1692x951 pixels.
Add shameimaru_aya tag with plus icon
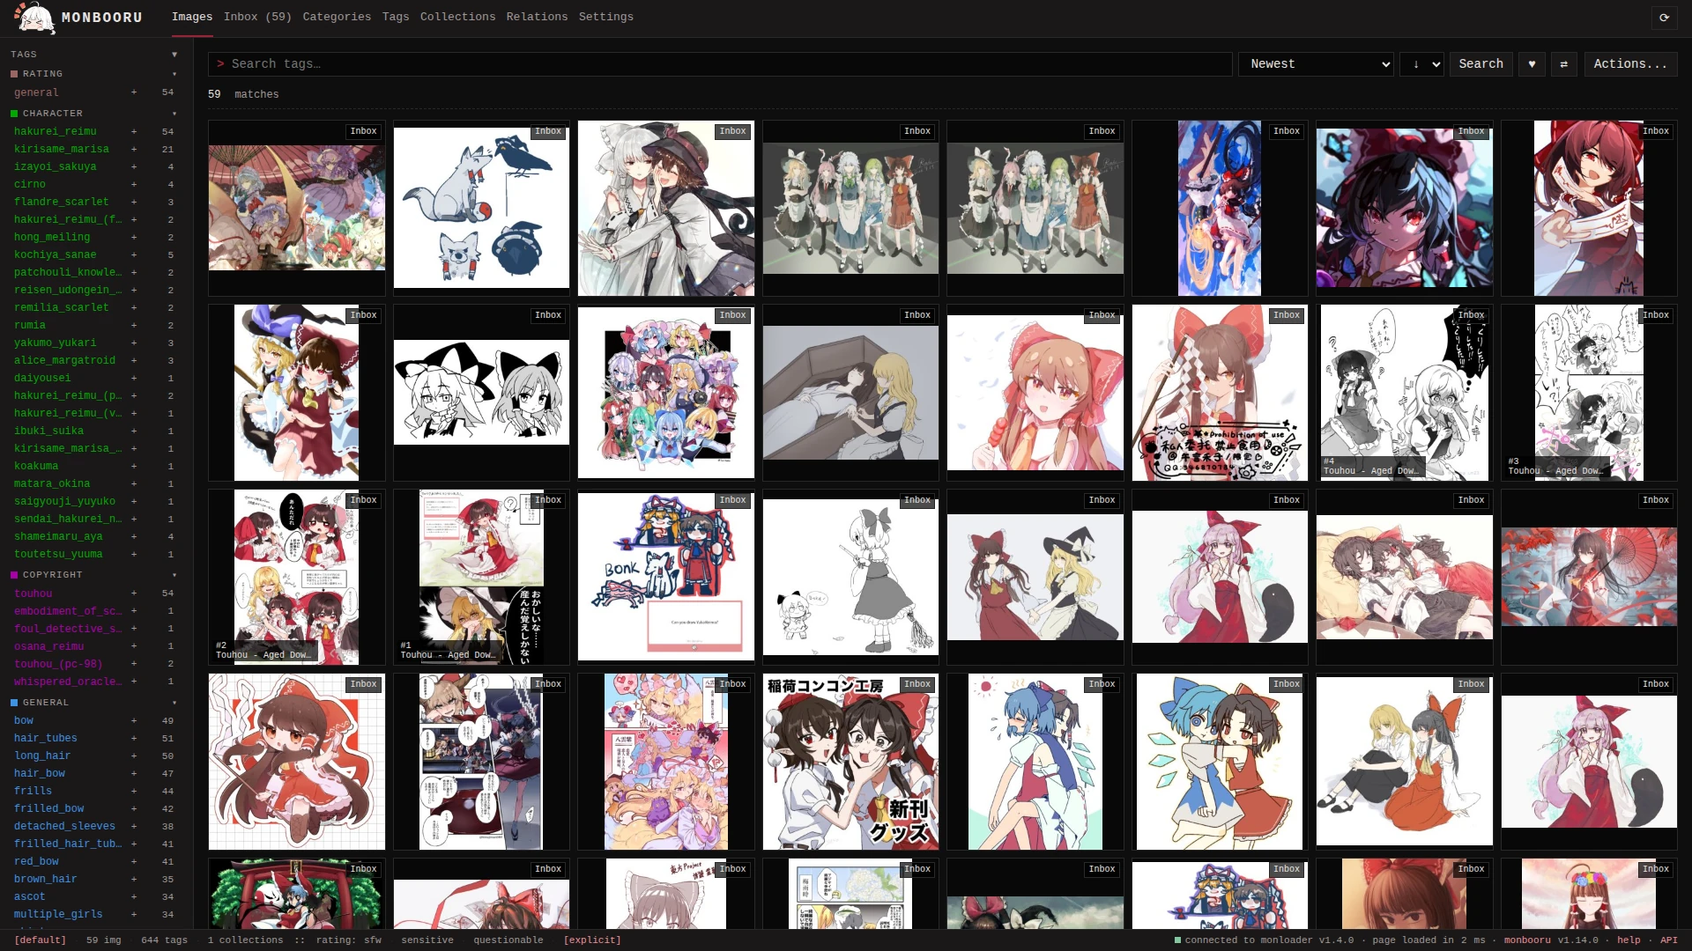(134, 536)
